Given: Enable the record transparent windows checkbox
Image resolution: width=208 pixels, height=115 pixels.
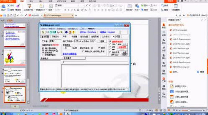Looking at the screenshot, I should [43, 55].
